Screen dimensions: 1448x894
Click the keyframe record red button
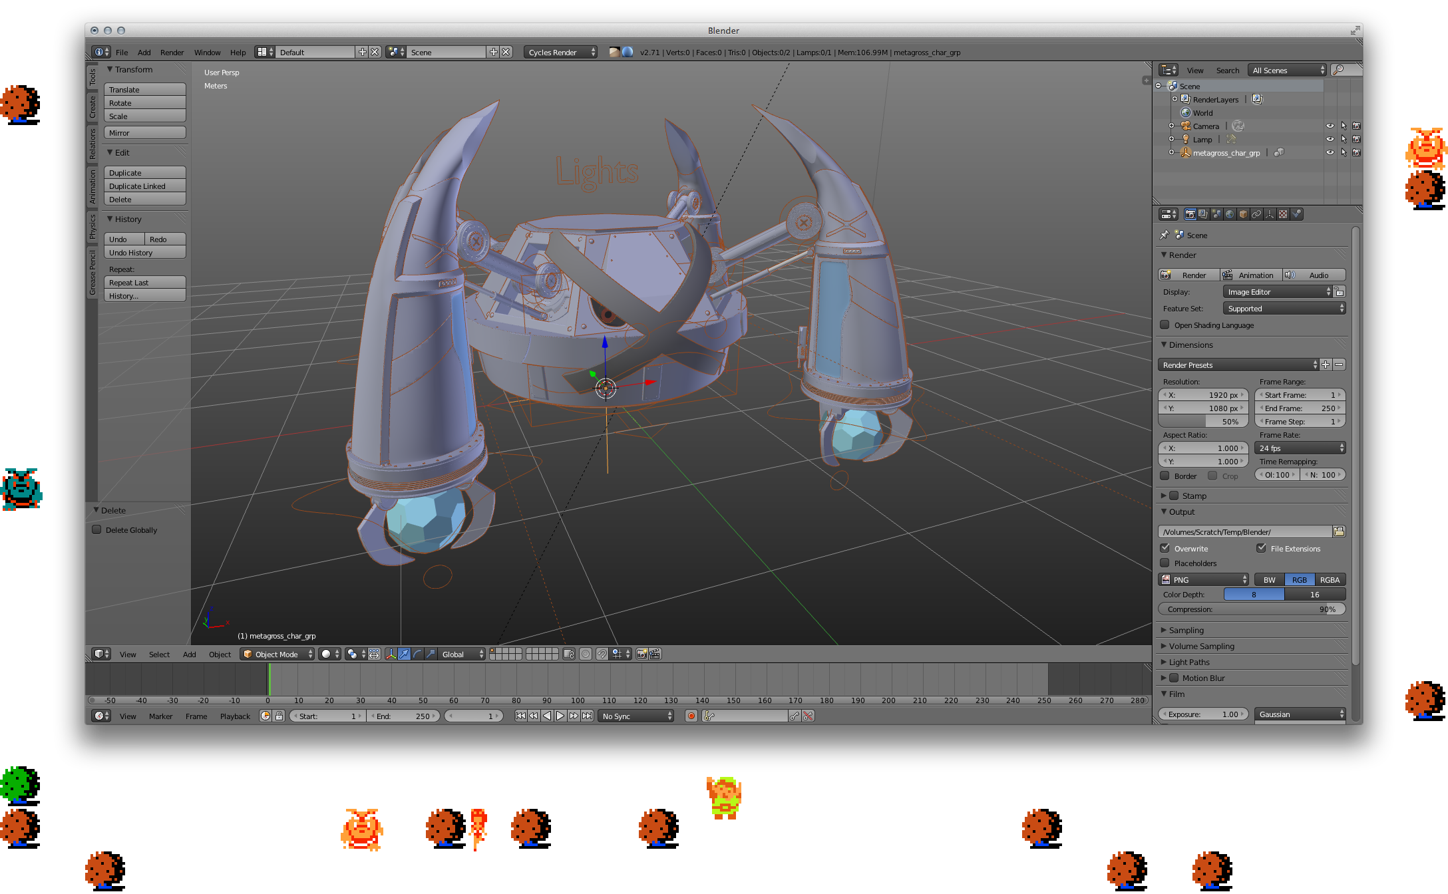tap(691, 716)
